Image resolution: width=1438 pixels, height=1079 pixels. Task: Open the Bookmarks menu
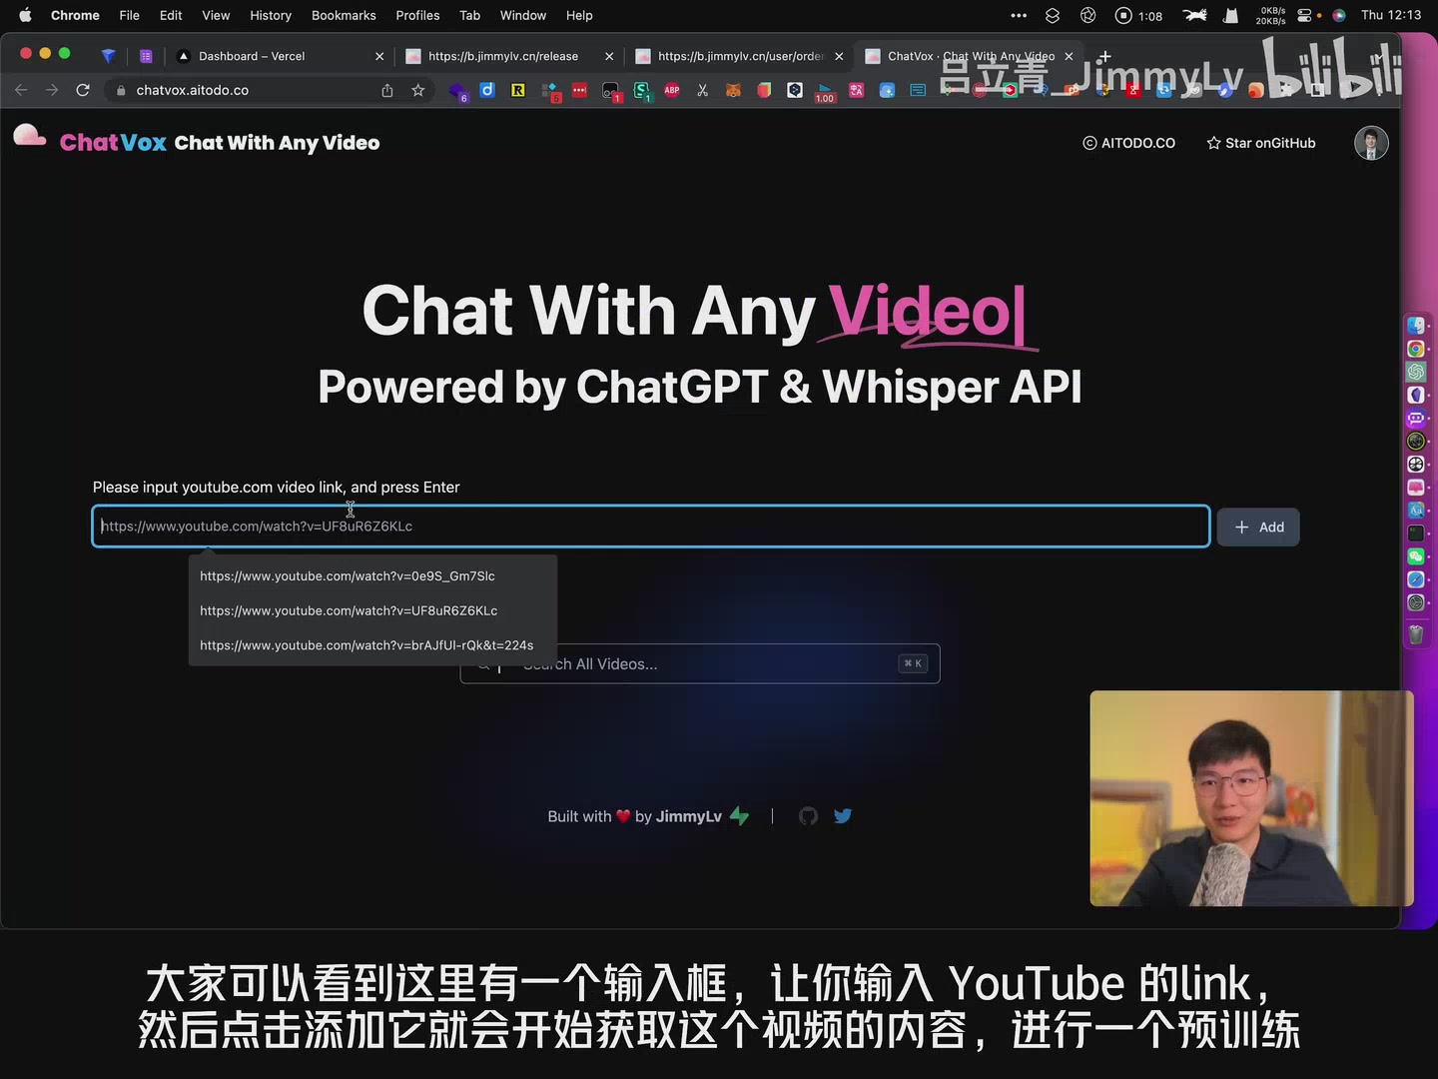[344, 15]
